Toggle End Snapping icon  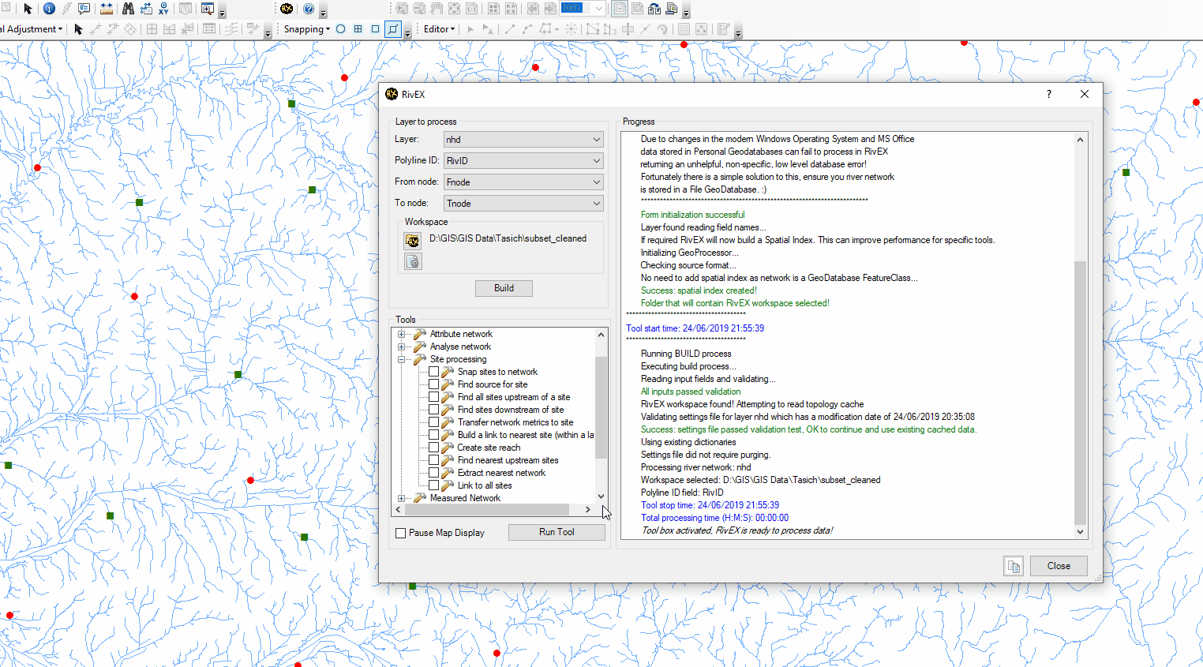[x=358, y=29]
